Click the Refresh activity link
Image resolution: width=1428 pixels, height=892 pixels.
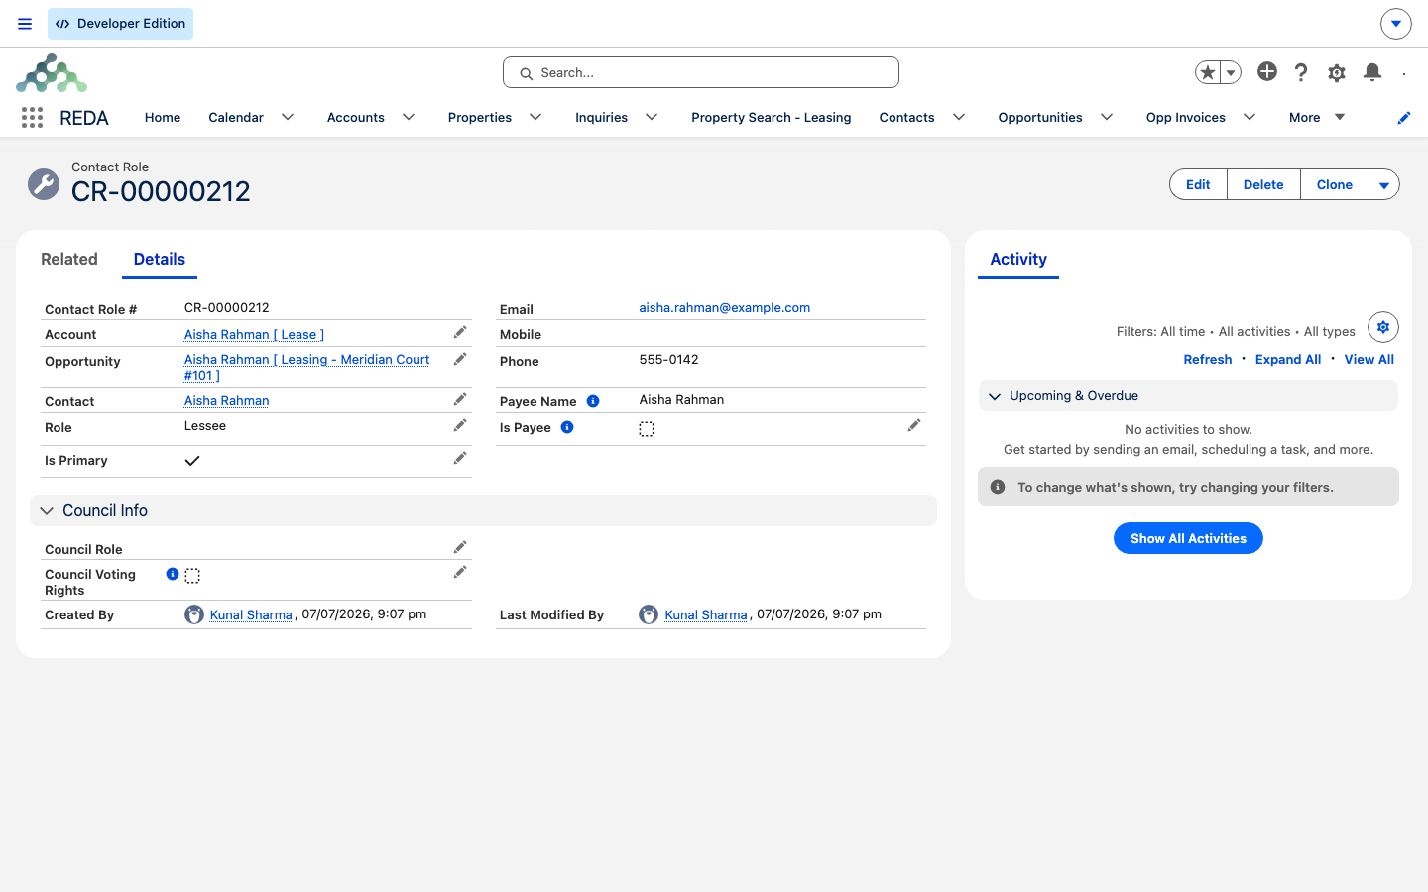(1207, 359)
